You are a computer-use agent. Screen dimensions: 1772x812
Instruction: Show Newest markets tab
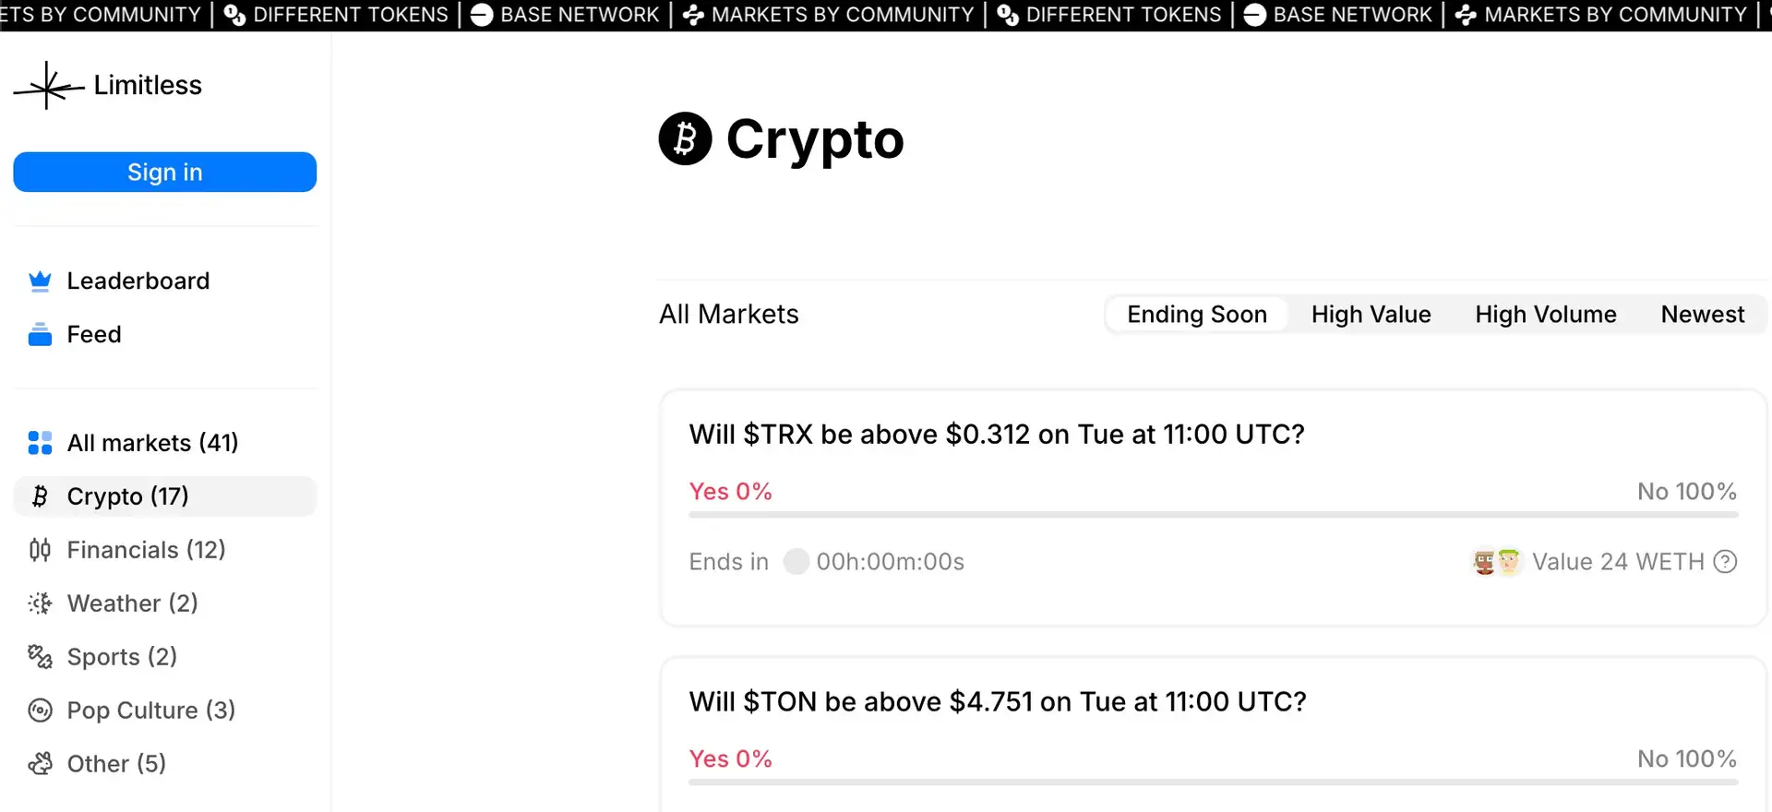(x=1702, y=315)
